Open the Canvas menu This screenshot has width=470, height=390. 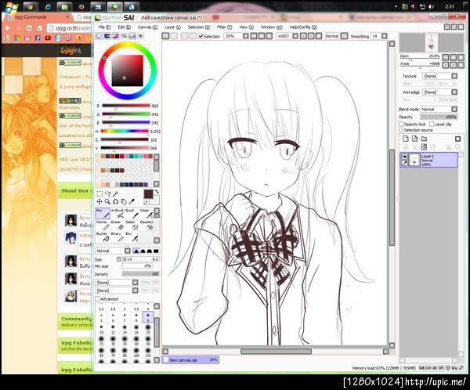coord(147,27)
